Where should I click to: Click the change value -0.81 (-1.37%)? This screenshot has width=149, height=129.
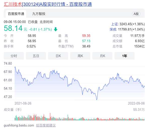[41, 29]
